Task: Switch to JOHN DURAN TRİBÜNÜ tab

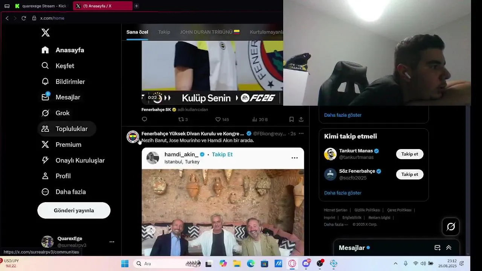Action: point(210,32)
